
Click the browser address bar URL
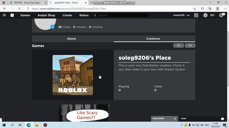click(69, 9)
